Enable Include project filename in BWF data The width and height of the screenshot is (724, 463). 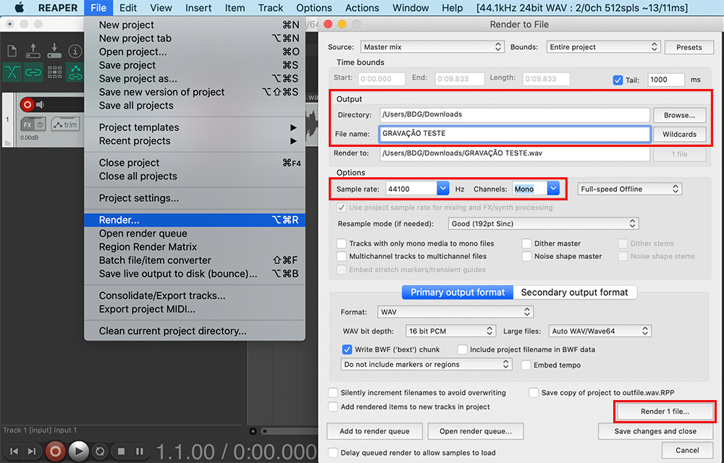pos(462,349)
